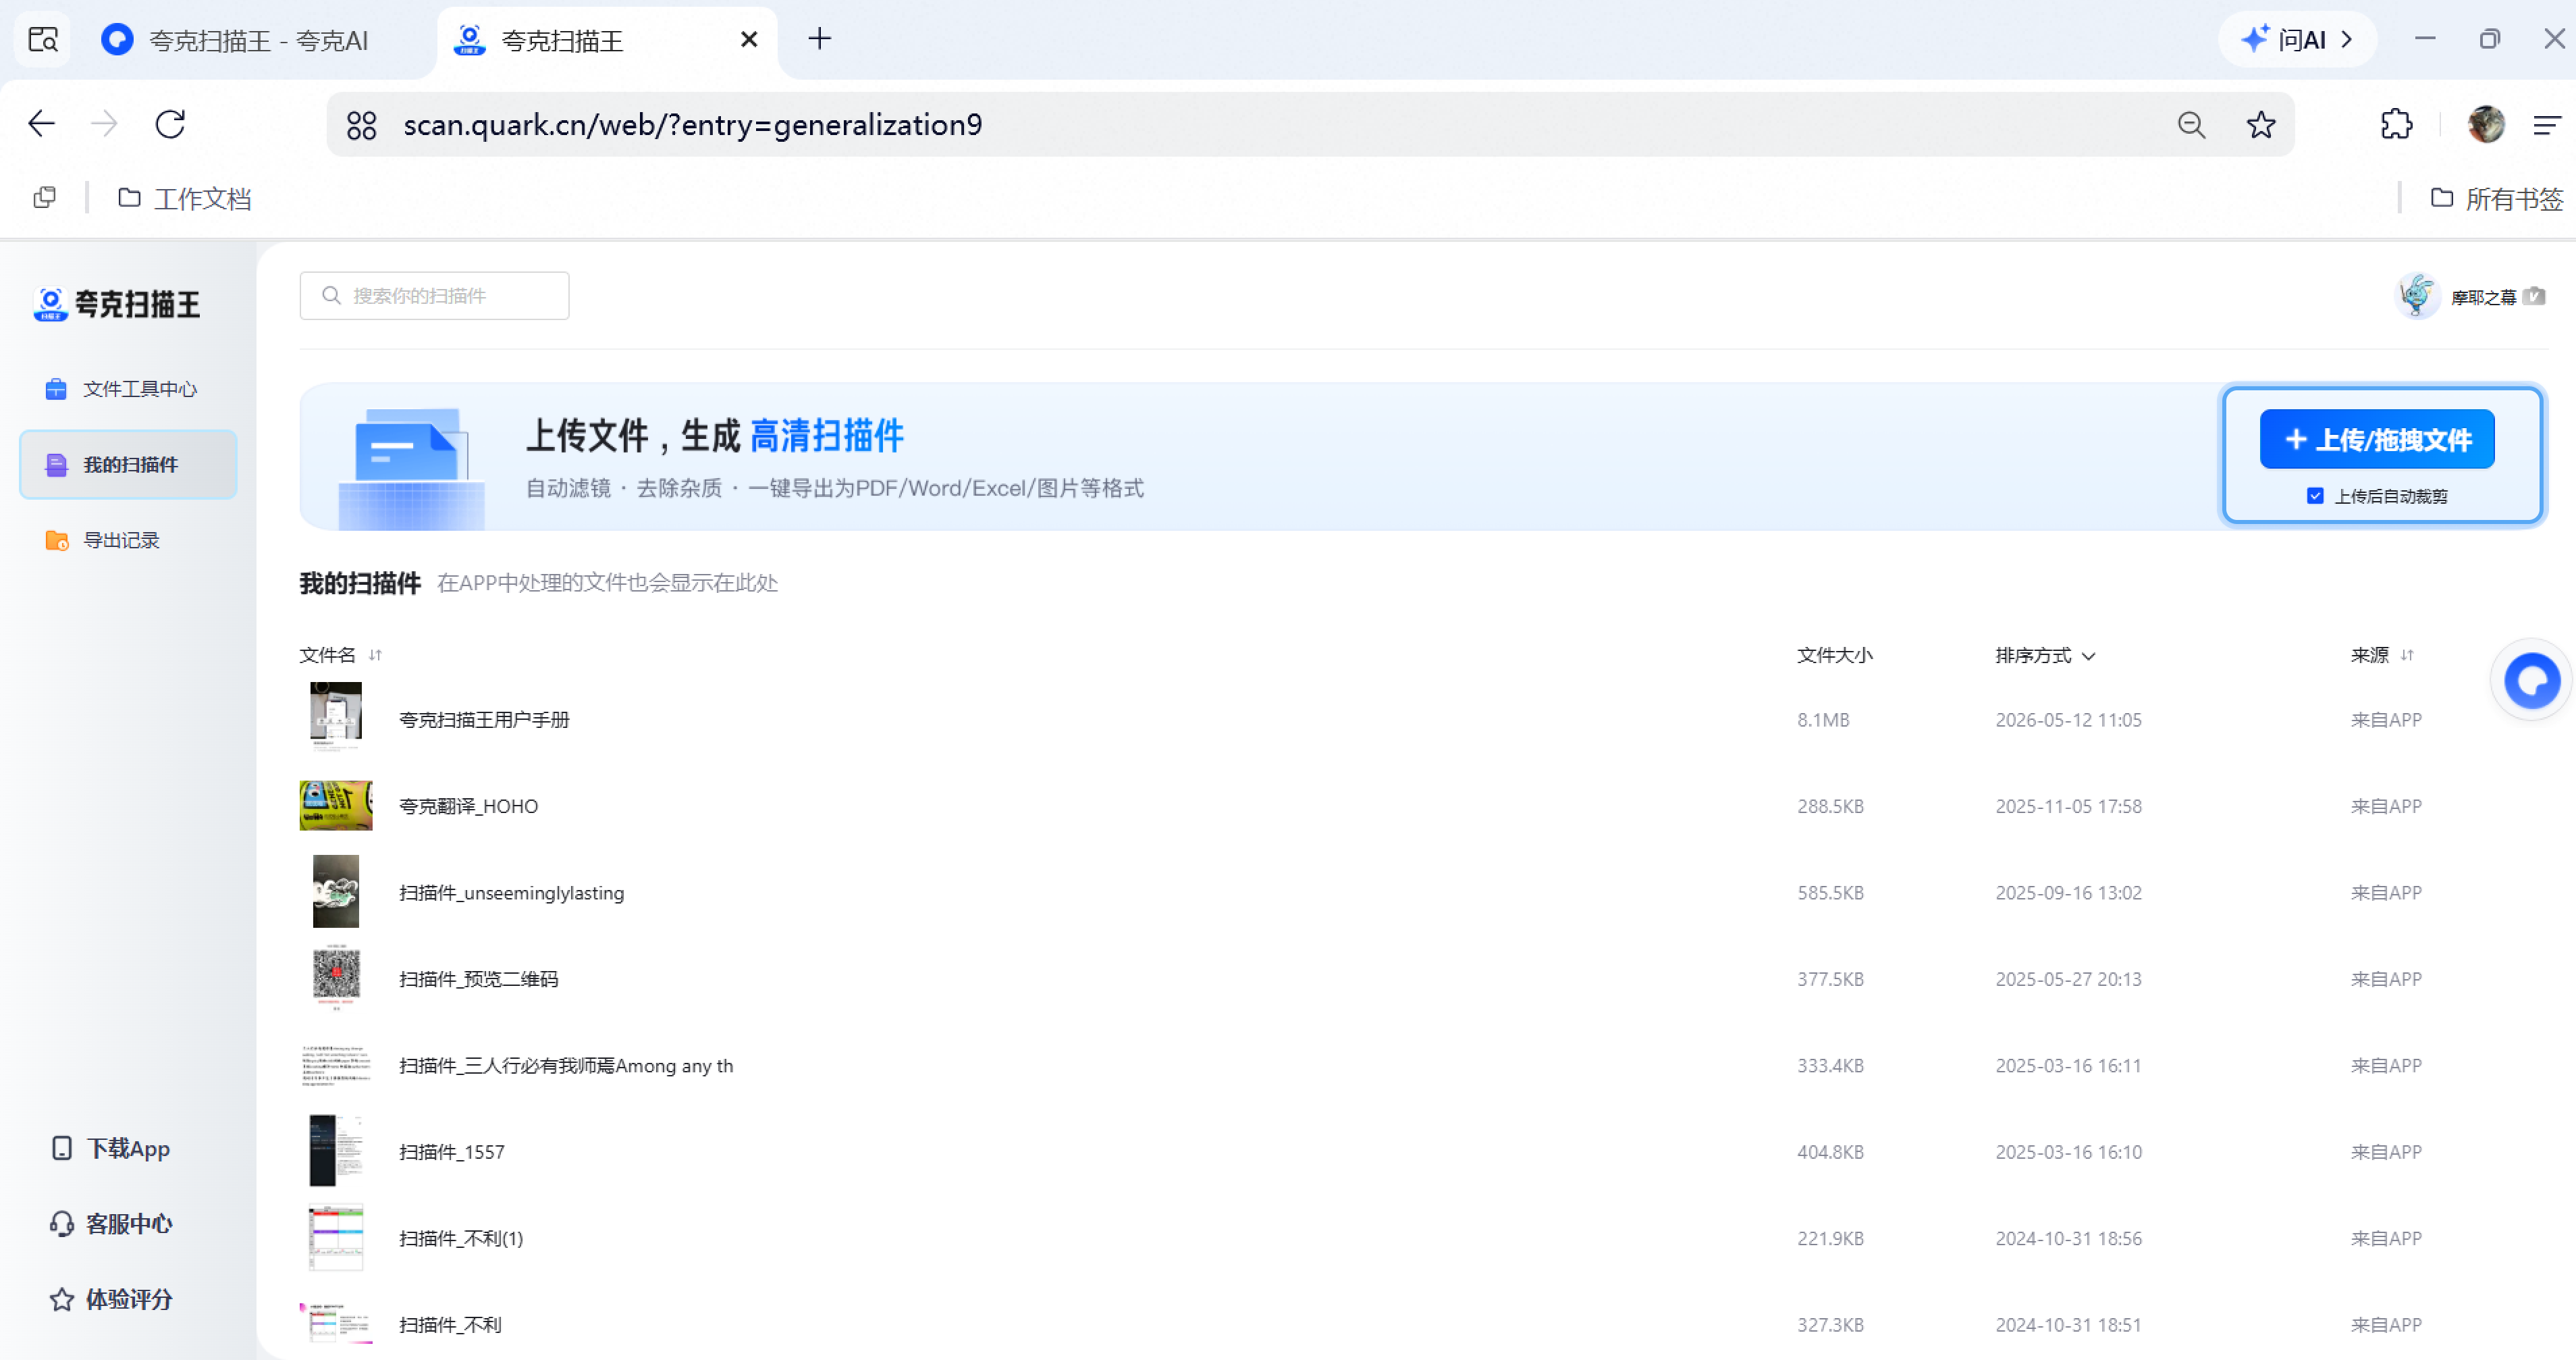Screen dimensions: 2576x1360
Task: Click the address bar URL
Action: click(692, 125)
